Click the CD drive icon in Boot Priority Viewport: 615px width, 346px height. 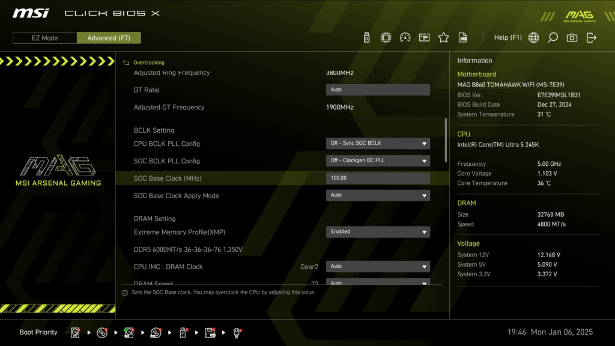102,332
